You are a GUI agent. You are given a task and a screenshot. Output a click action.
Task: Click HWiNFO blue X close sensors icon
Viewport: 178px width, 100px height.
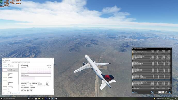[169, 92]
